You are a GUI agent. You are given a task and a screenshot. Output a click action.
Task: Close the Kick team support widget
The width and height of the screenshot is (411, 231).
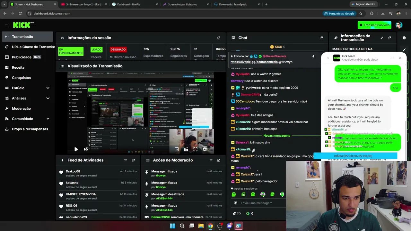coord(400,58)
